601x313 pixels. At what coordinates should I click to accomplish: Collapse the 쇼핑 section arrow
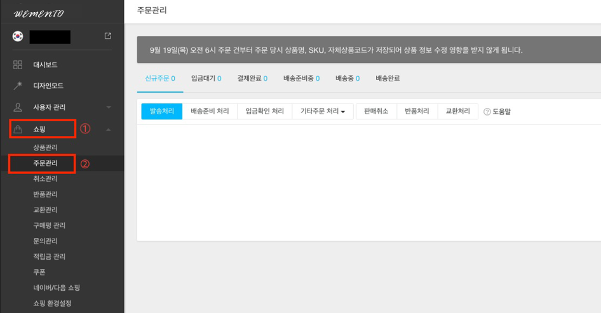click(109, 130)
